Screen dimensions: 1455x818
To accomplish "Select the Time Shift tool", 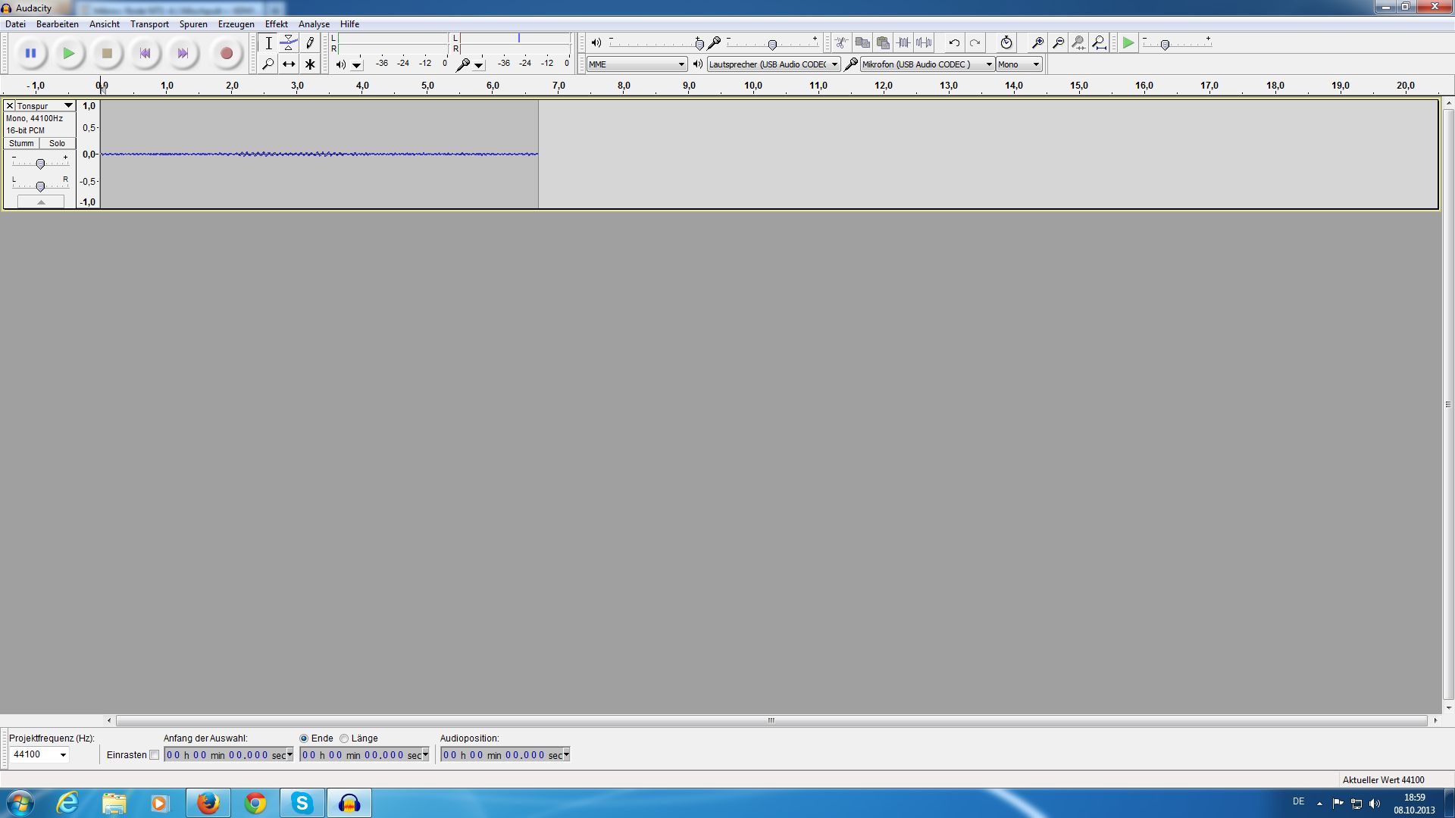I will point(289,64).
